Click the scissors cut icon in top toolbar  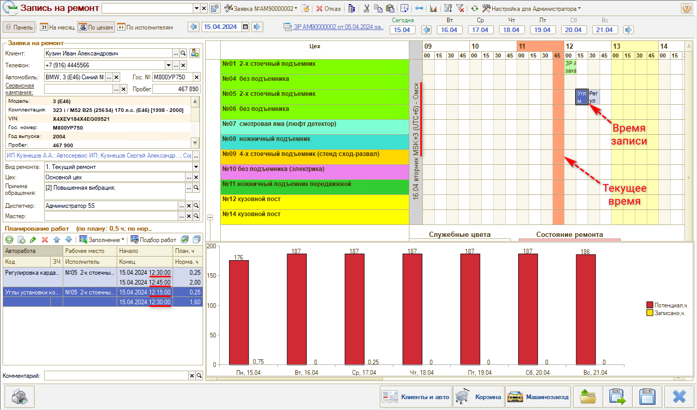[x=366, y=8]
